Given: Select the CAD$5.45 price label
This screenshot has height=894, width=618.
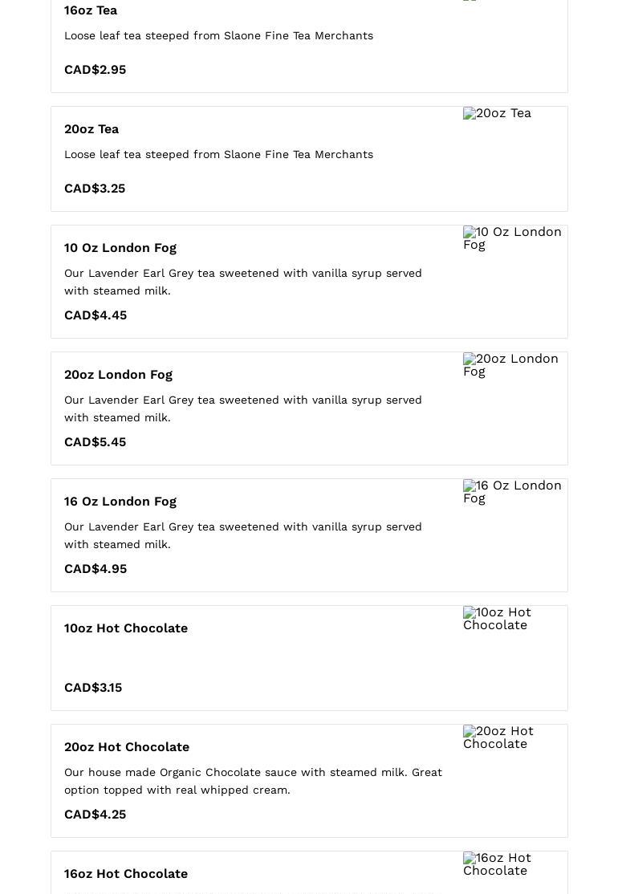Looking at the screenshot, I should coord(95,442).
